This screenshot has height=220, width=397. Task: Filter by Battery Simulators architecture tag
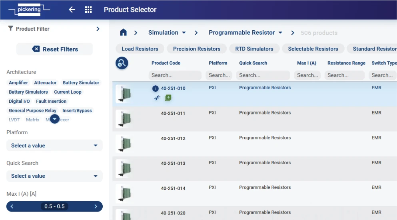point(28,92)
